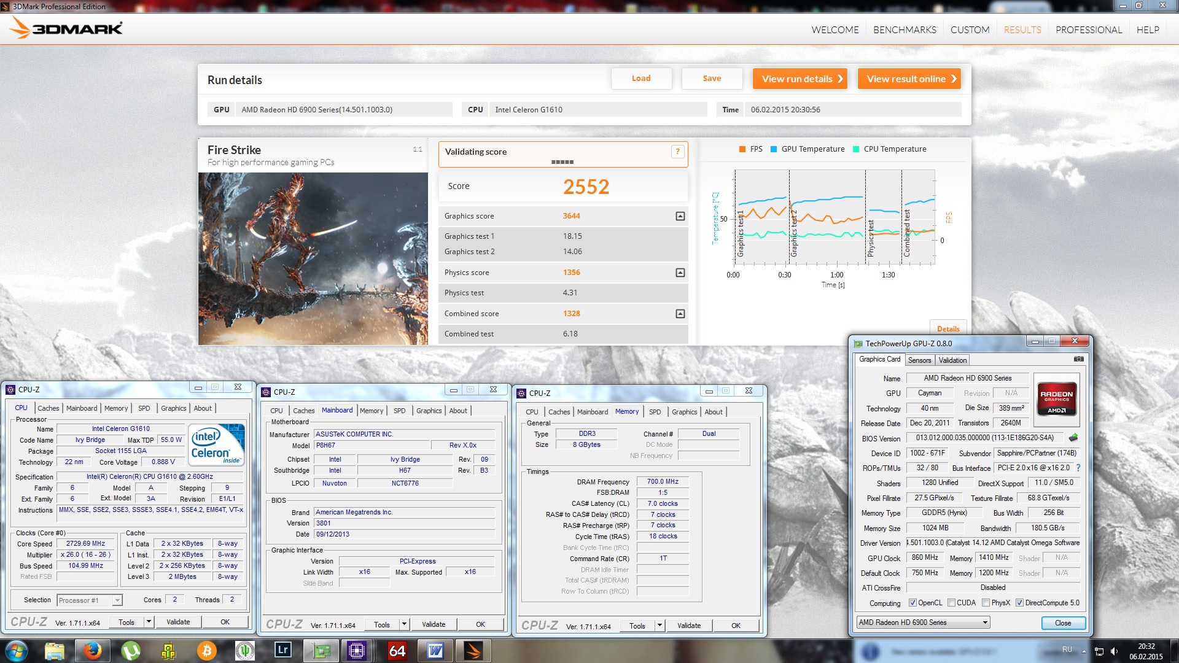Switch to CPU-Z via taskbar icon

pos(357,651)
